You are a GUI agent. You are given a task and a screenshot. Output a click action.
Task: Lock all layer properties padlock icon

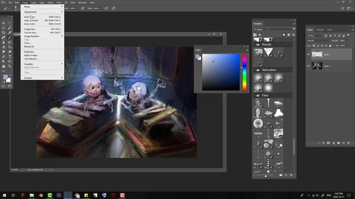pos(330,46)
